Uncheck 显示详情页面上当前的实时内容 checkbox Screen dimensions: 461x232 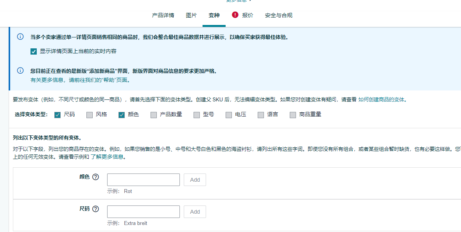[34, 51]
